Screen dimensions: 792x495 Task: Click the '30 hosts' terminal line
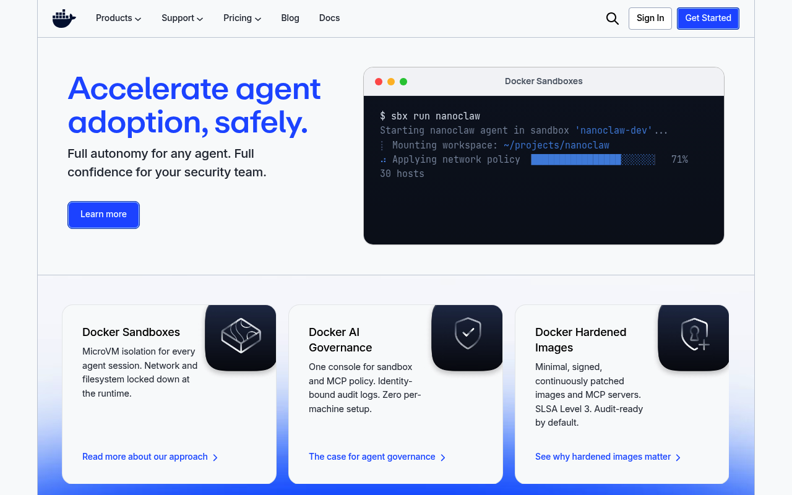[402, 174]
